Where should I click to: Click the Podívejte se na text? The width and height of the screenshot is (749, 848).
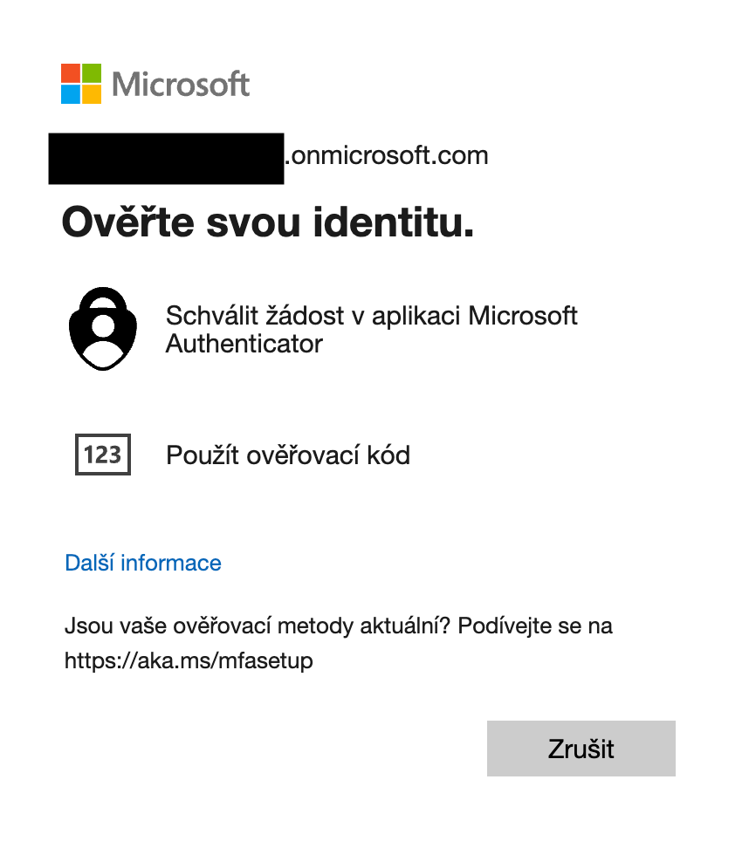click(x=535, y=626)
